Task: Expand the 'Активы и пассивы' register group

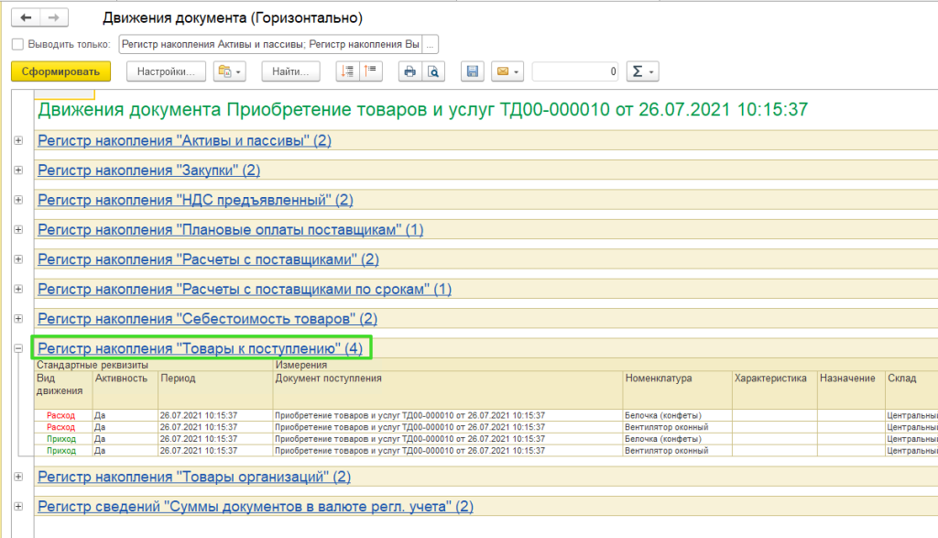Action: (18, 140)
